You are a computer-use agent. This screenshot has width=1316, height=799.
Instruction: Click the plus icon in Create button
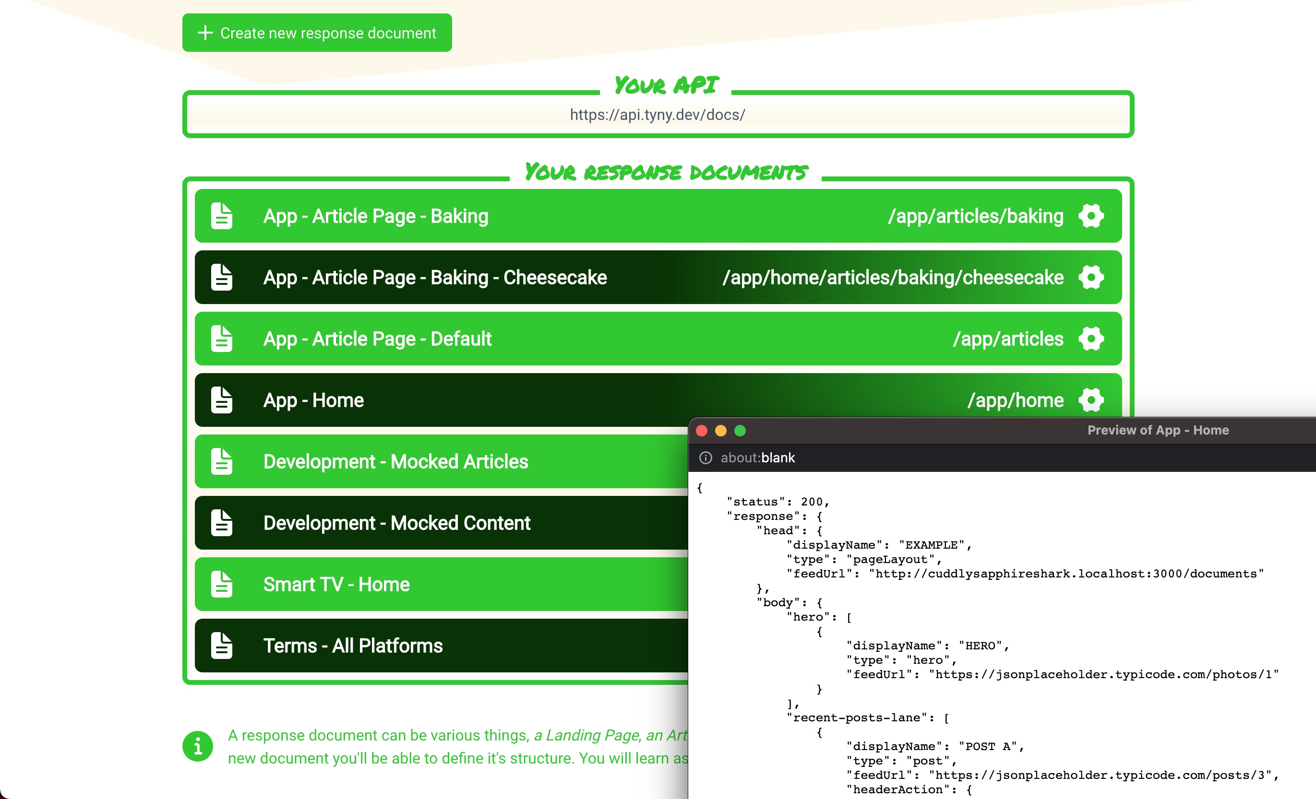[x=205, y=33]
